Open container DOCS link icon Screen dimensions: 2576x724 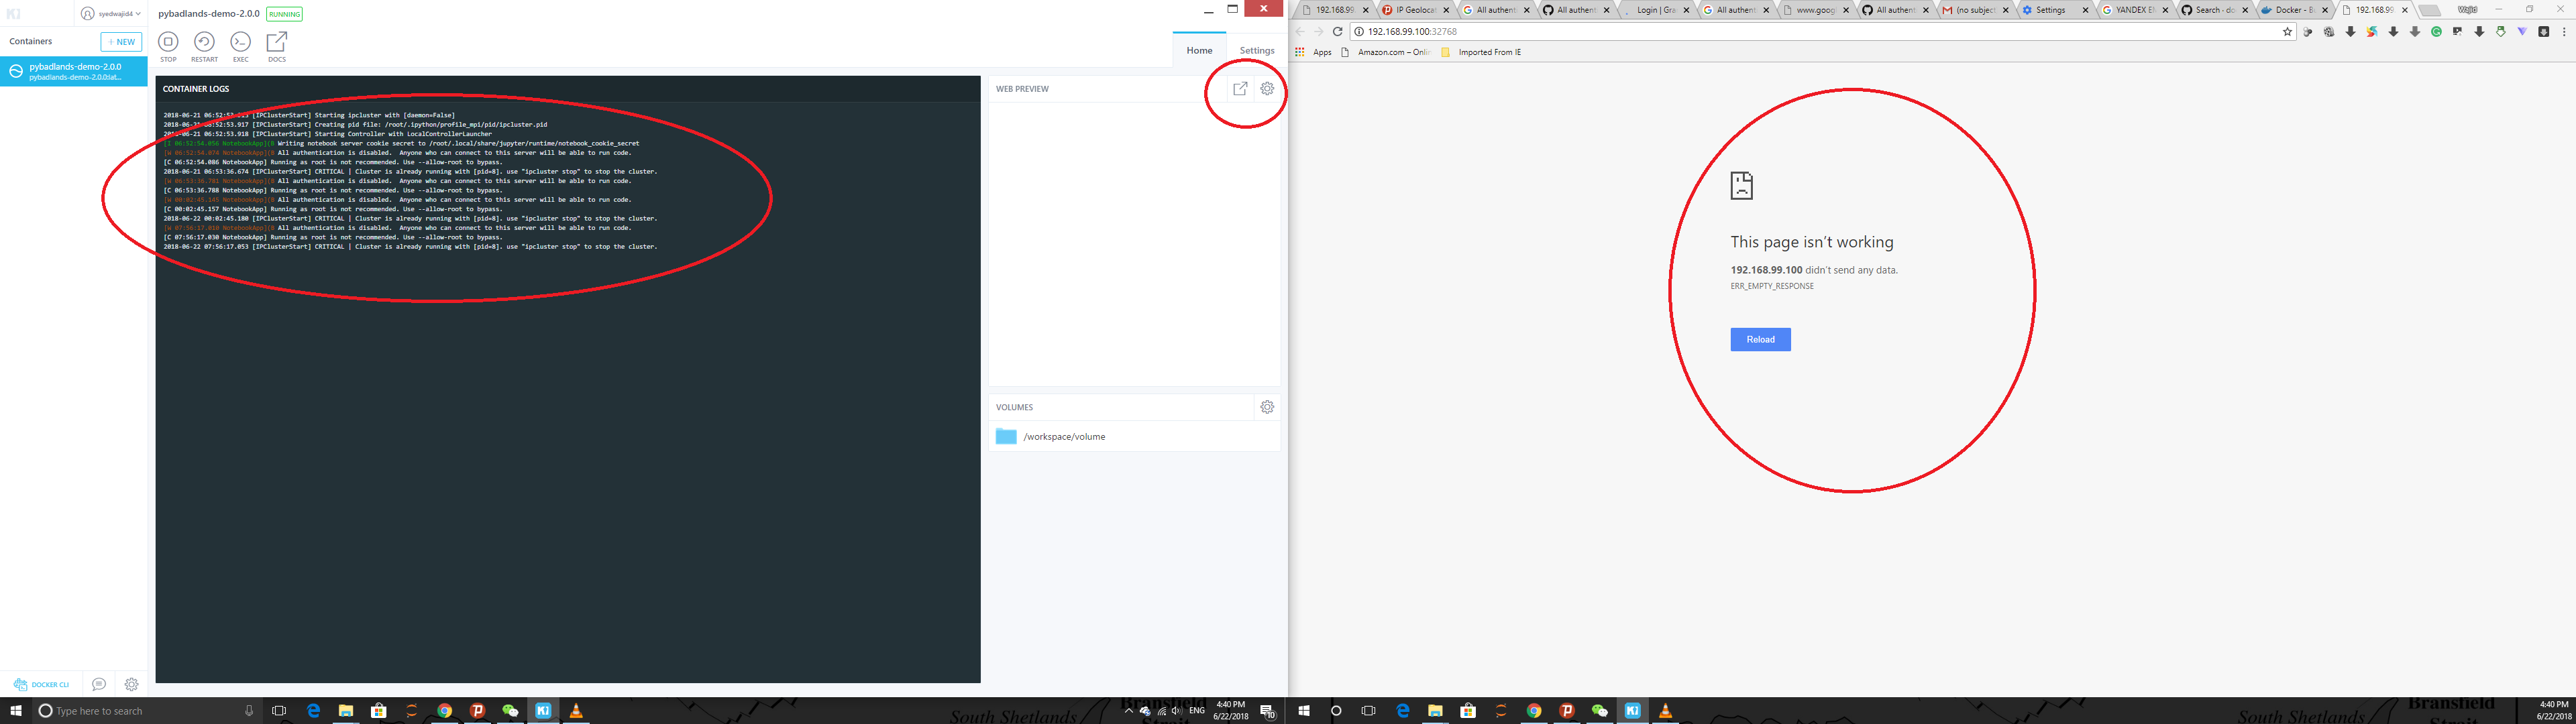coord(277,42)
